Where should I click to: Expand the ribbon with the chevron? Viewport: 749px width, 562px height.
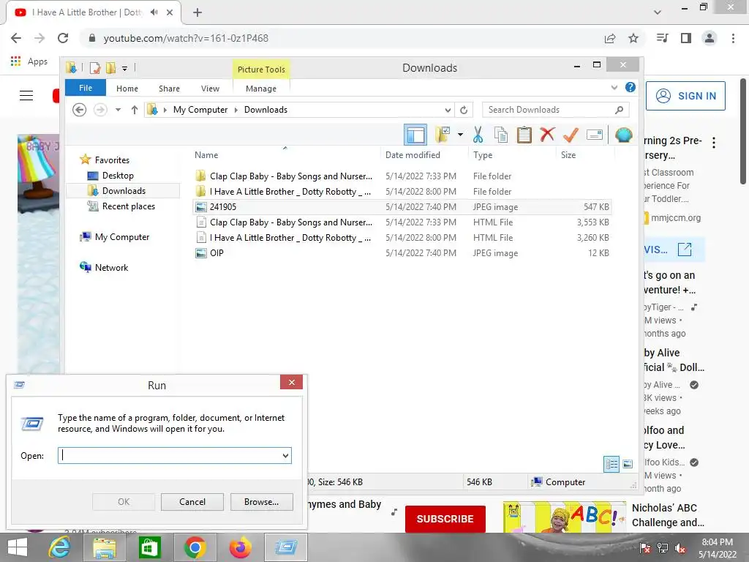pyautogui.click(x=614, y=88)
